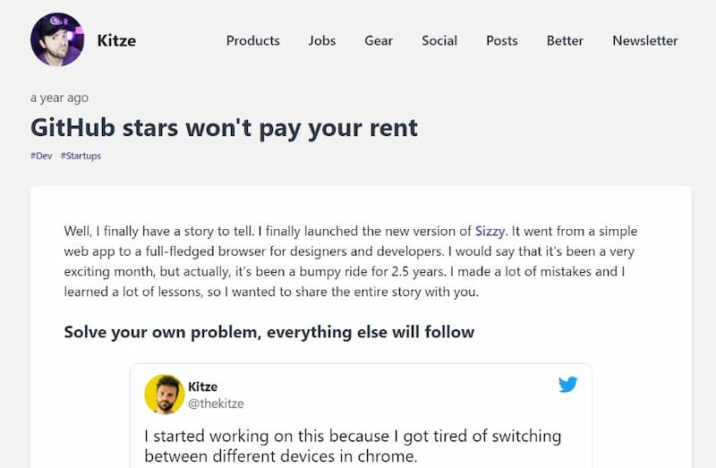Open the Newsletter page
Viewport: 716px width, 468px height.
[644, 40]
